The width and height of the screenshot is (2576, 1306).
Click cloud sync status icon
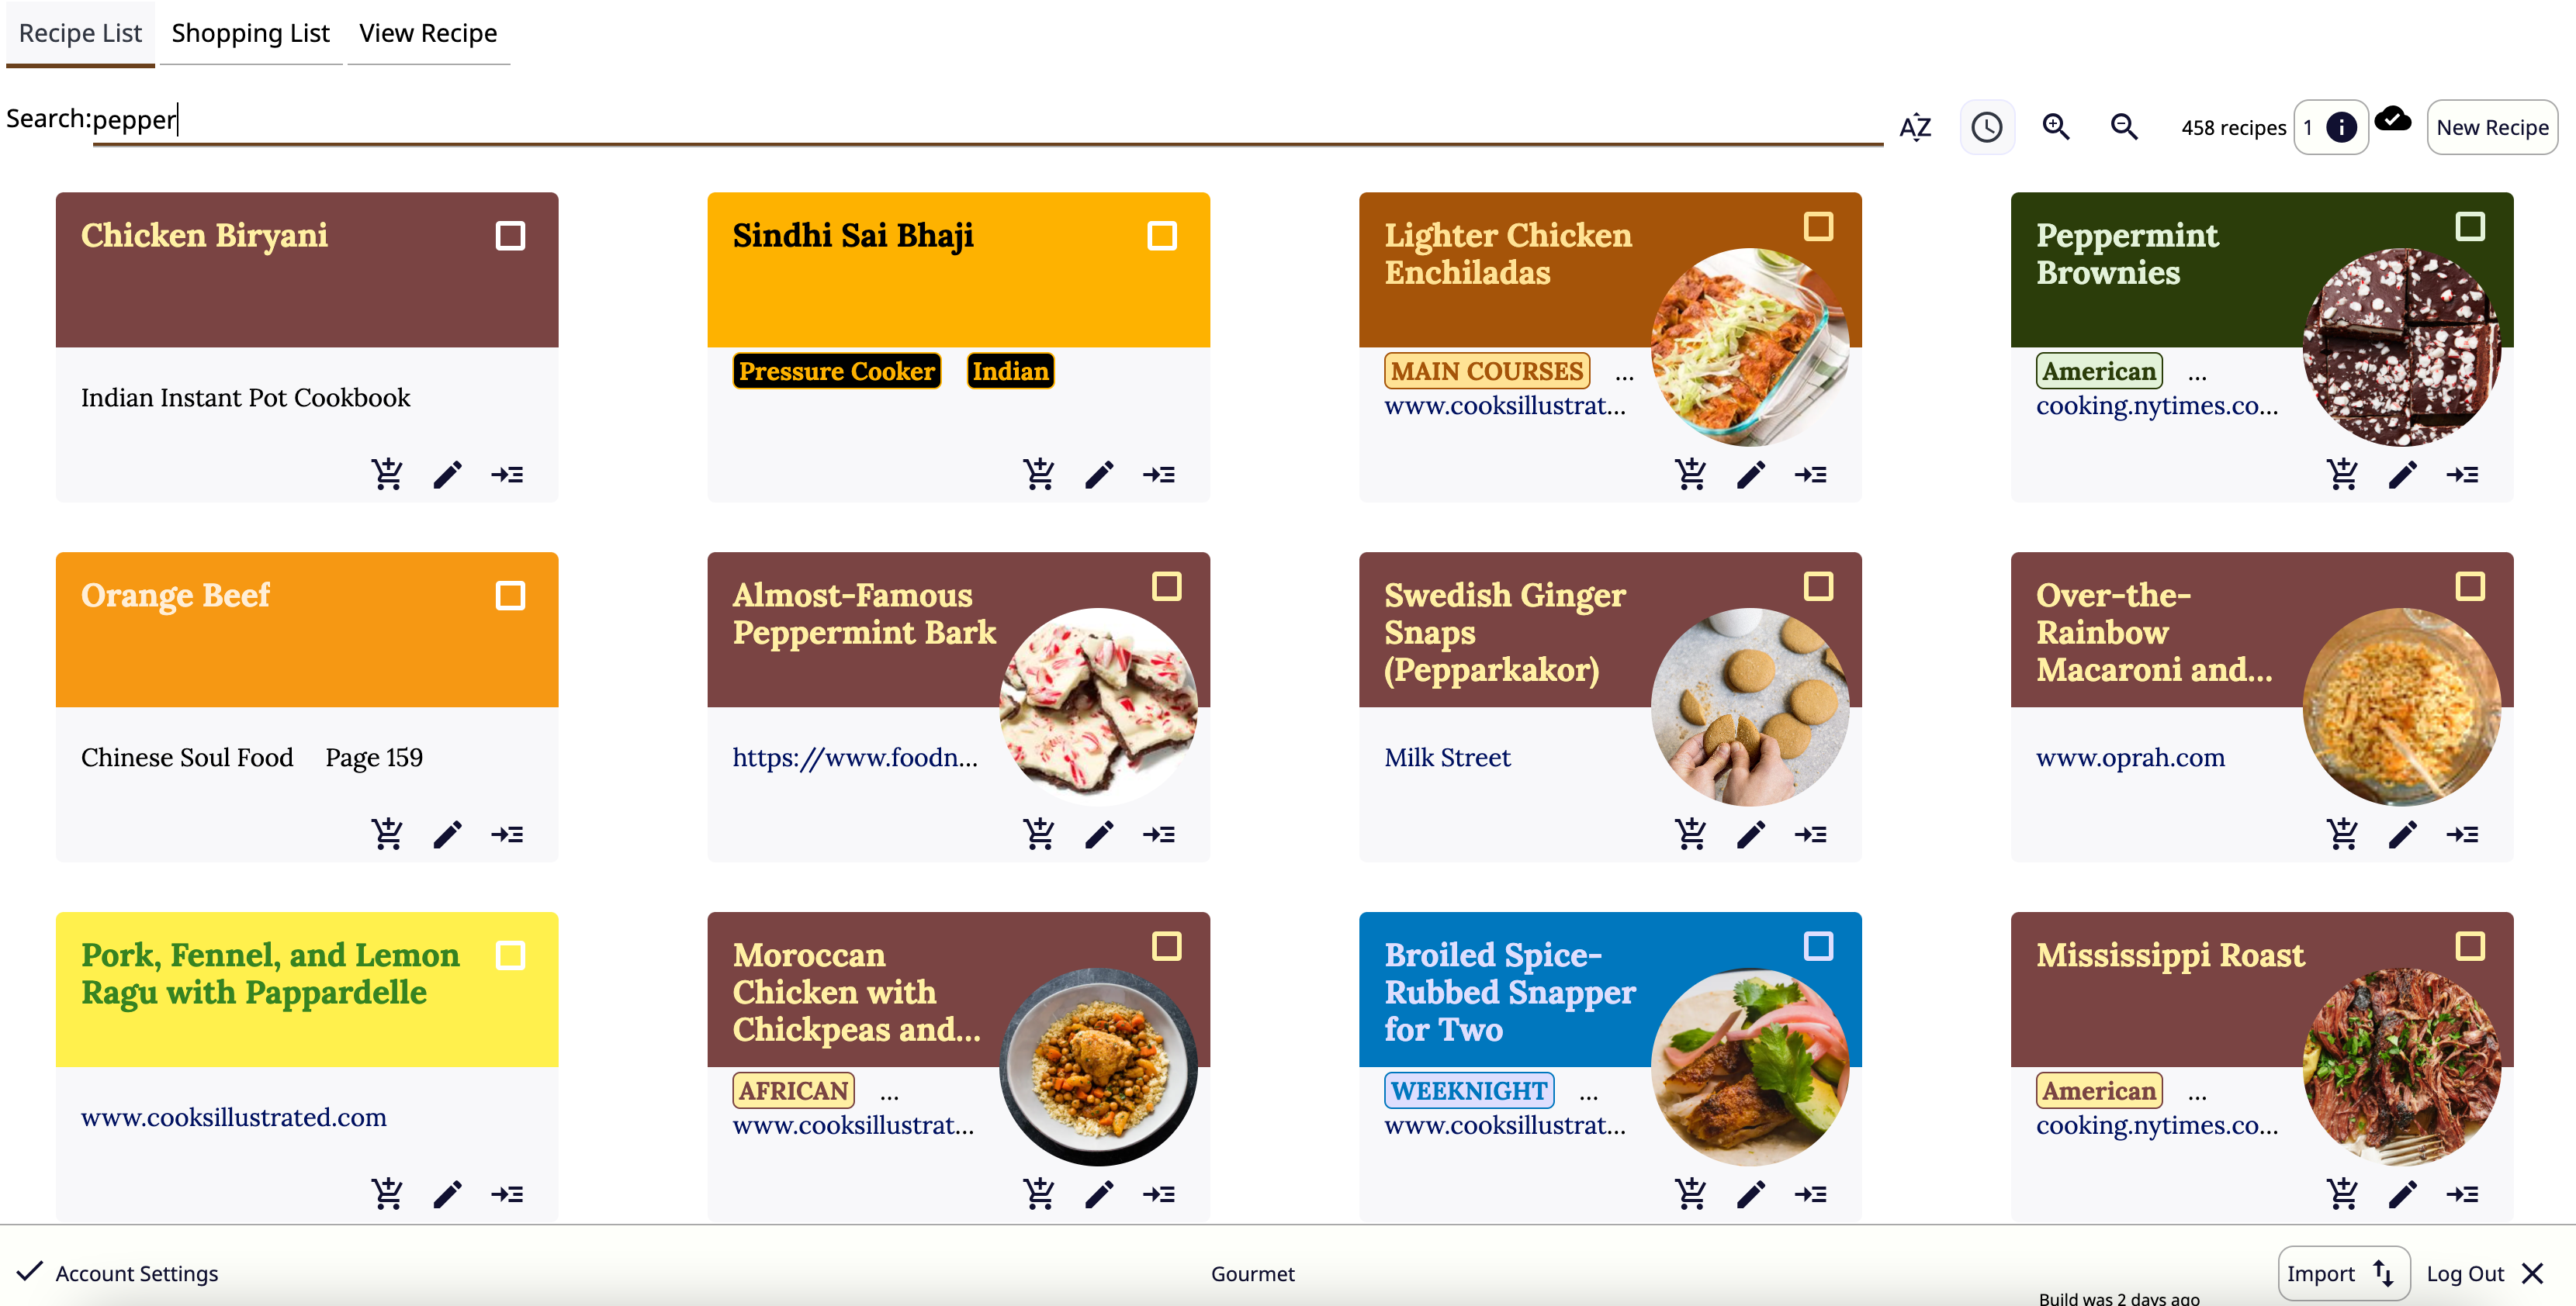(x=2393, y=119)
